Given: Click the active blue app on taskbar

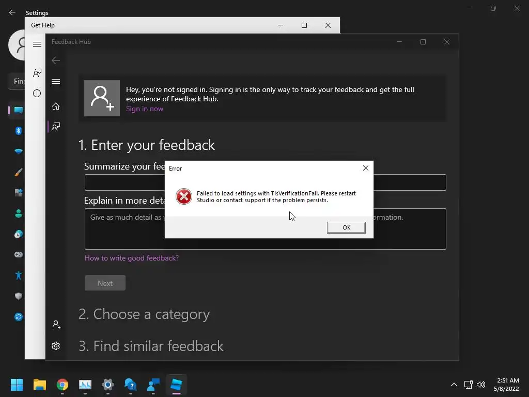Looking at the screenshot, I should coord(176,385).
